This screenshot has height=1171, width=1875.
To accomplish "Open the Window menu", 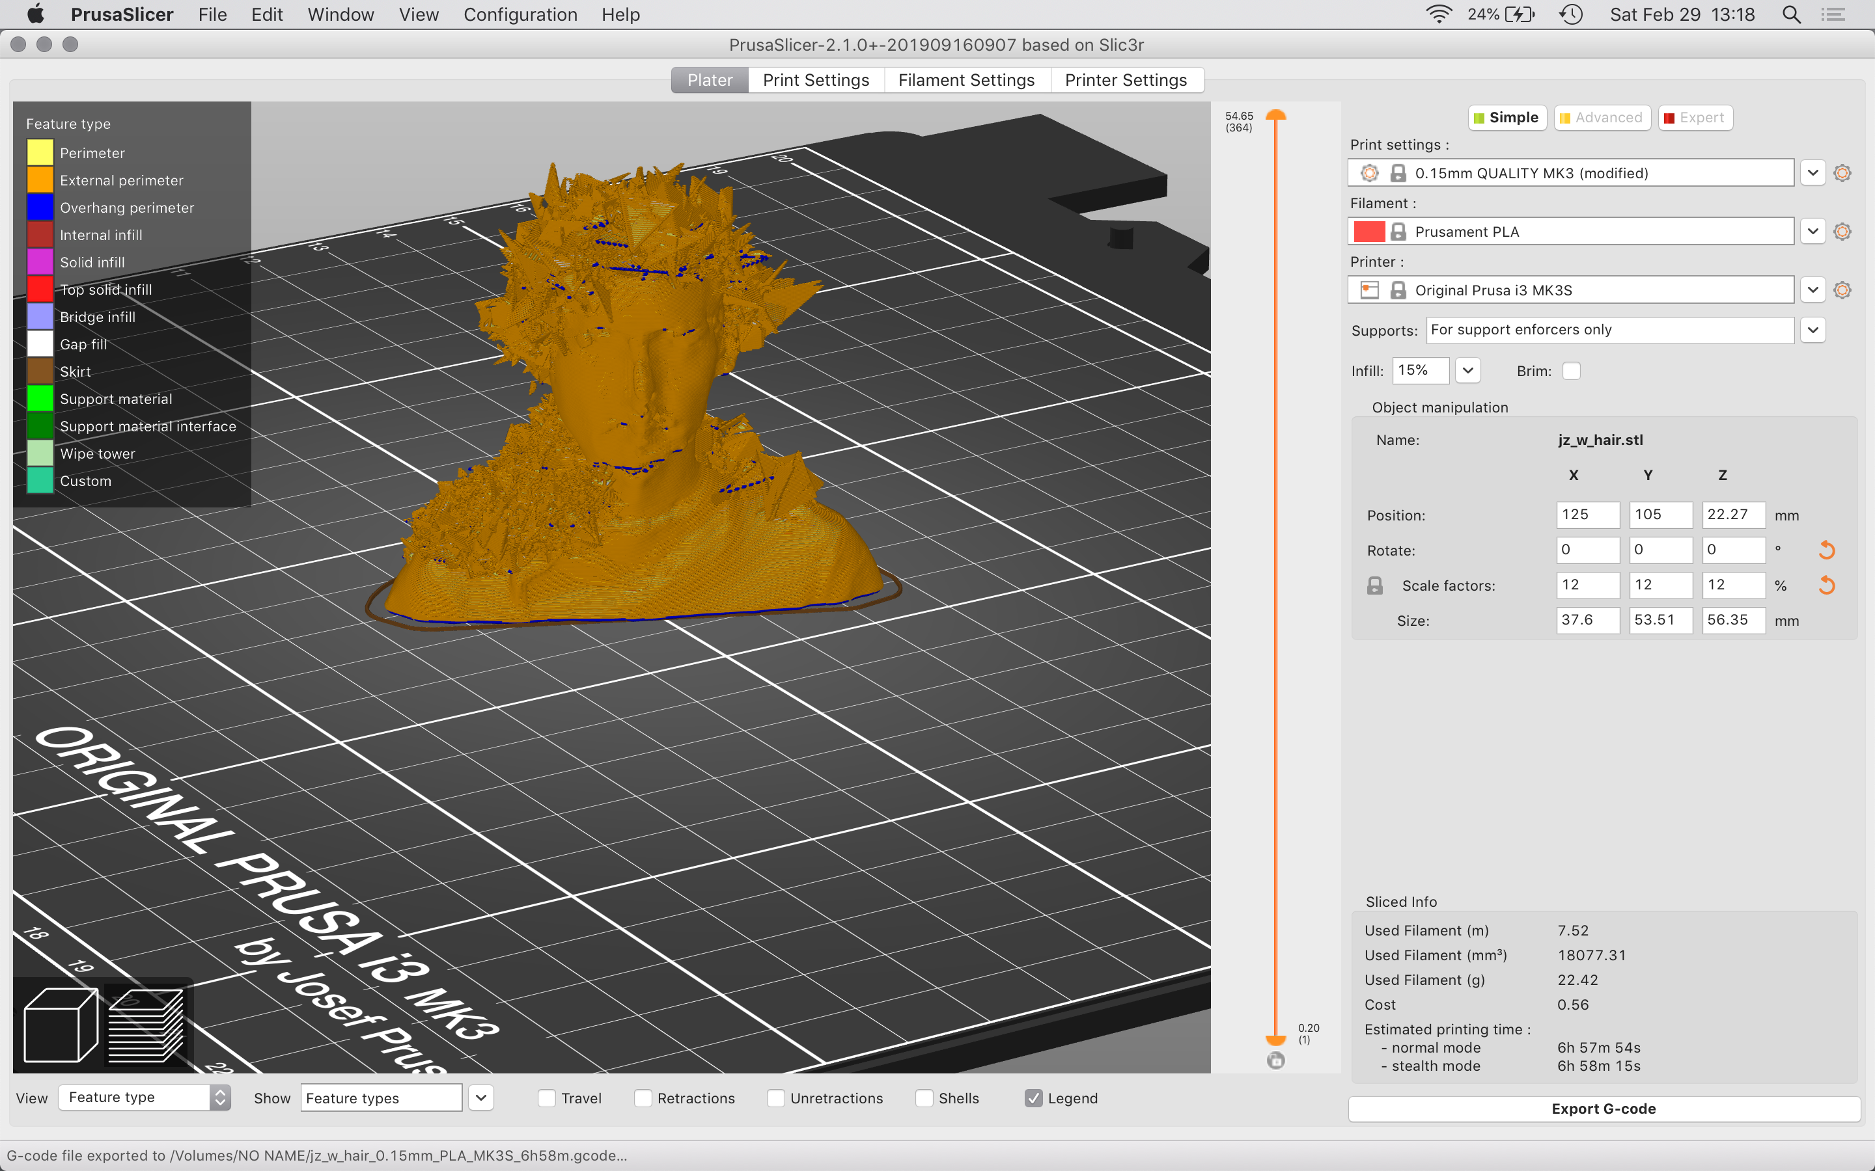I will click(340, 14).
